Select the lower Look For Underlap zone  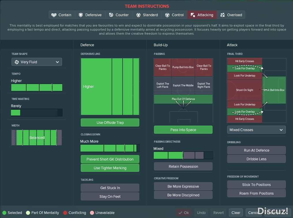tap(245, 105)
